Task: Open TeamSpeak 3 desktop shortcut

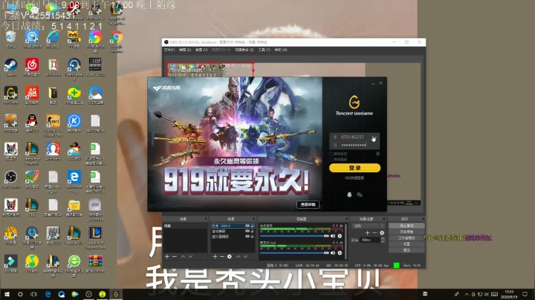Action: coord(74,68)
